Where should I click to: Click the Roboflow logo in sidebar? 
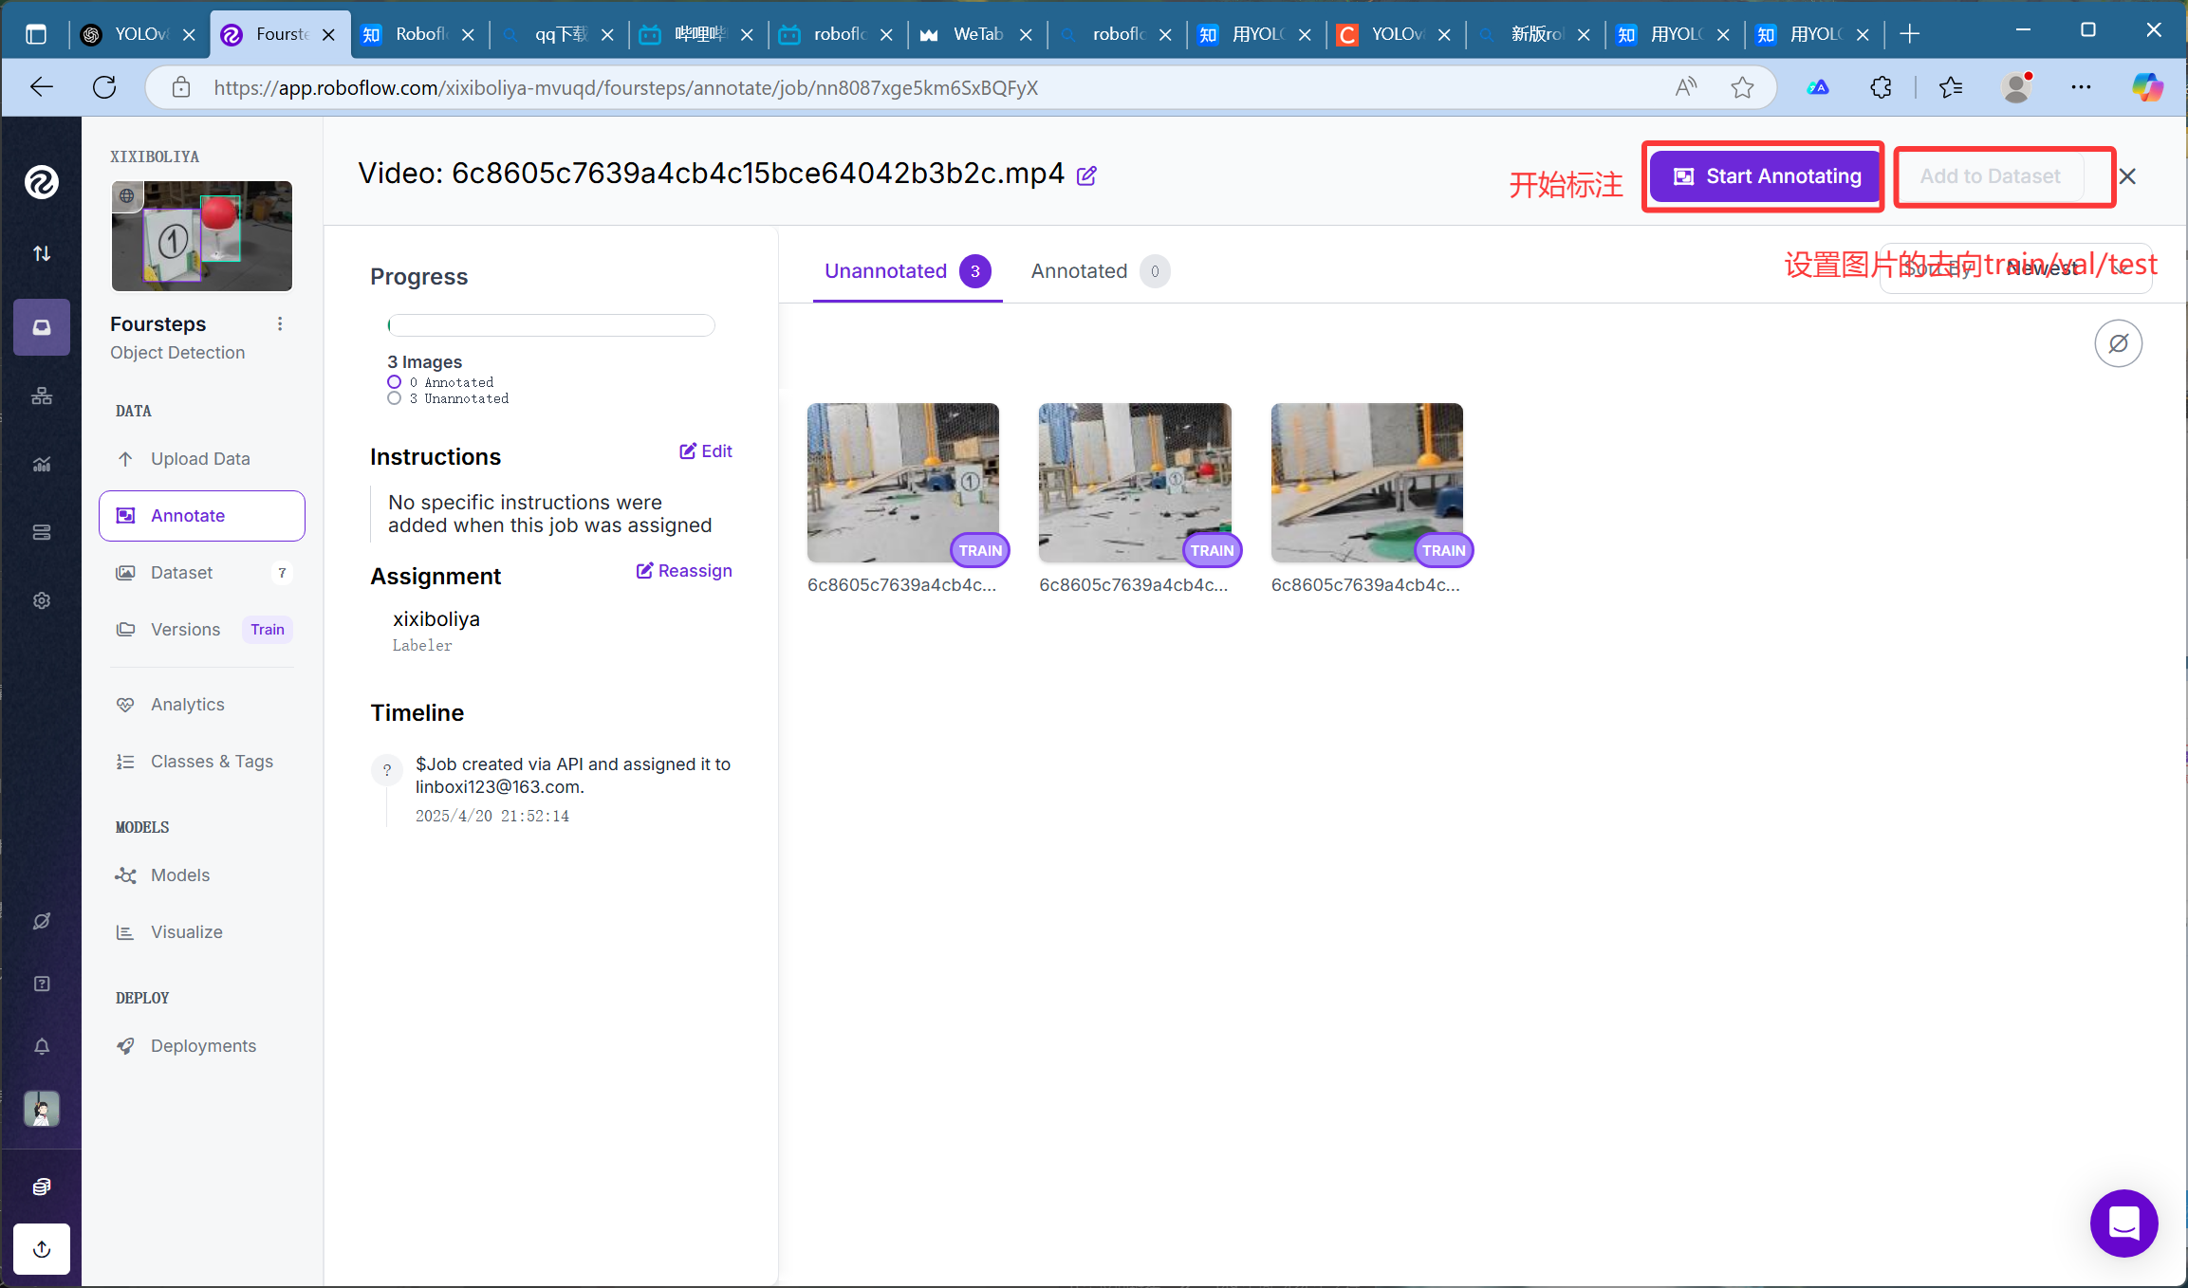(x=42, y=182)
